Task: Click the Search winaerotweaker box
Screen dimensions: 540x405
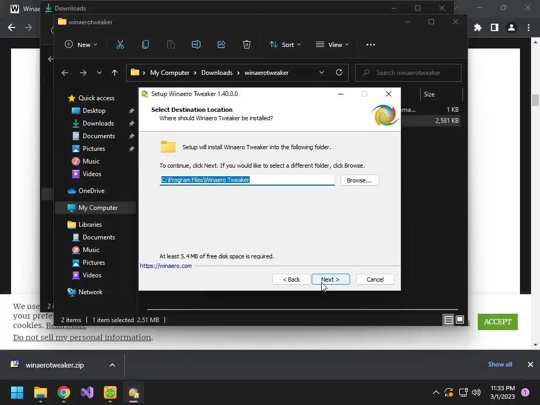Action: [x=408, y=73]
